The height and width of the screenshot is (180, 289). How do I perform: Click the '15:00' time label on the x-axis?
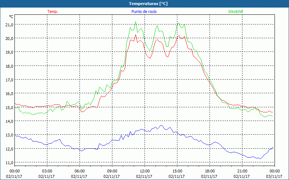pos(177,171)
